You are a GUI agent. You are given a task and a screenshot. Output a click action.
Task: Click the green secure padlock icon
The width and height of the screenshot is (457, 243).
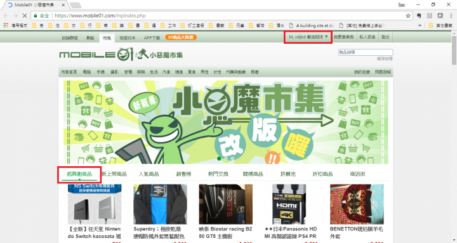click(36, 16)
